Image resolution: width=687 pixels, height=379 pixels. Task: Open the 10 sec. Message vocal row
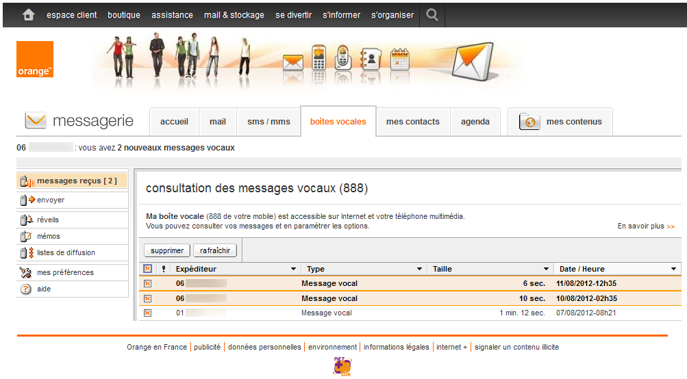[329, 298]
